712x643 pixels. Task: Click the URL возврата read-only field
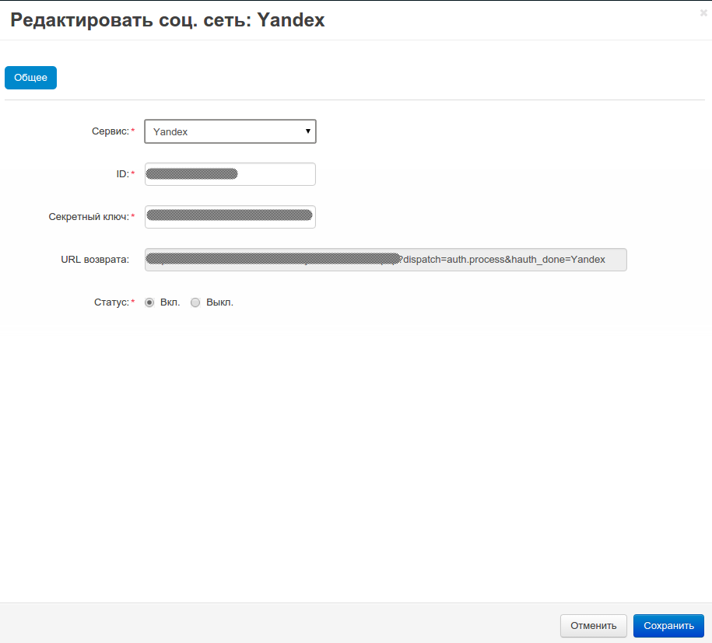(x=385, y=260)
